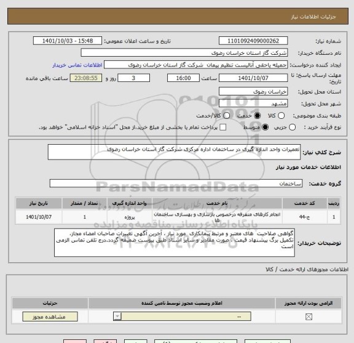This screenshot has height=343, width=354.
Task: Click the تعداد / مقدار column header
Action: (x=84, y=203)
